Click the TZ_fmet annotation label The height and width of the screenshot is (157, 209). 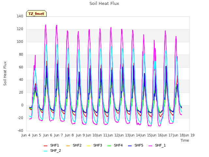[36, 14]
